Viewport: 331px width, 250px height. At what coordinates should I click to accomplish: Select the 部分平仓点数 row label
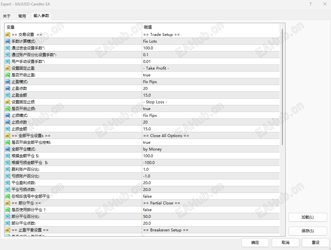tap(23, 223)
